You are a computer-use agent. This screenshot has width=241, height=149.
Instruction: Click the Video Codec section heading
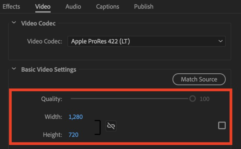tap(38, 24)
